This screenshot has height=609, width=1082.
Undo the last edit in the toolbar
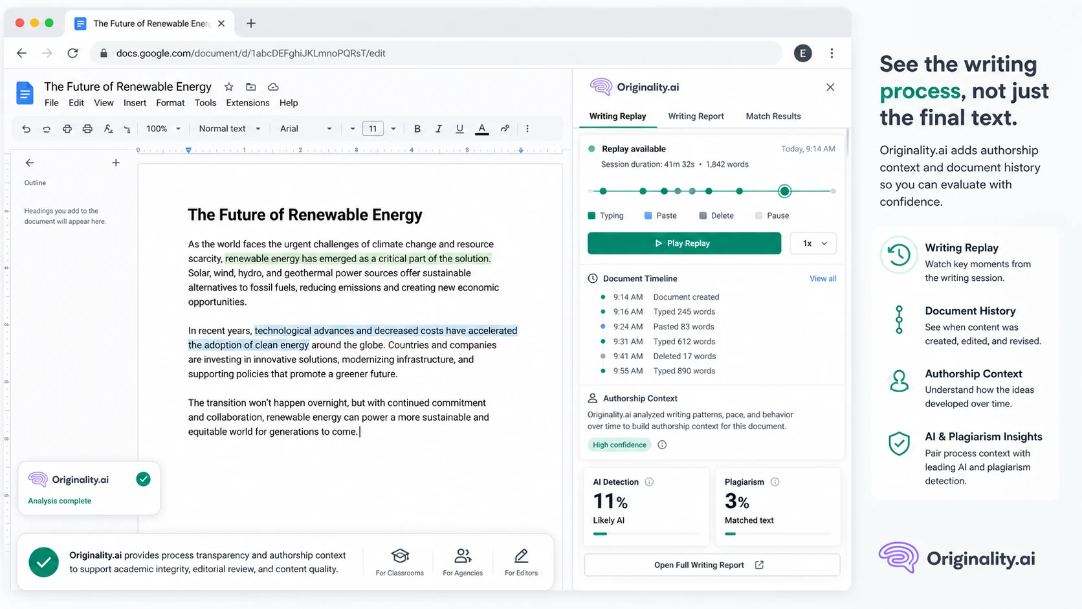(26, 129)
